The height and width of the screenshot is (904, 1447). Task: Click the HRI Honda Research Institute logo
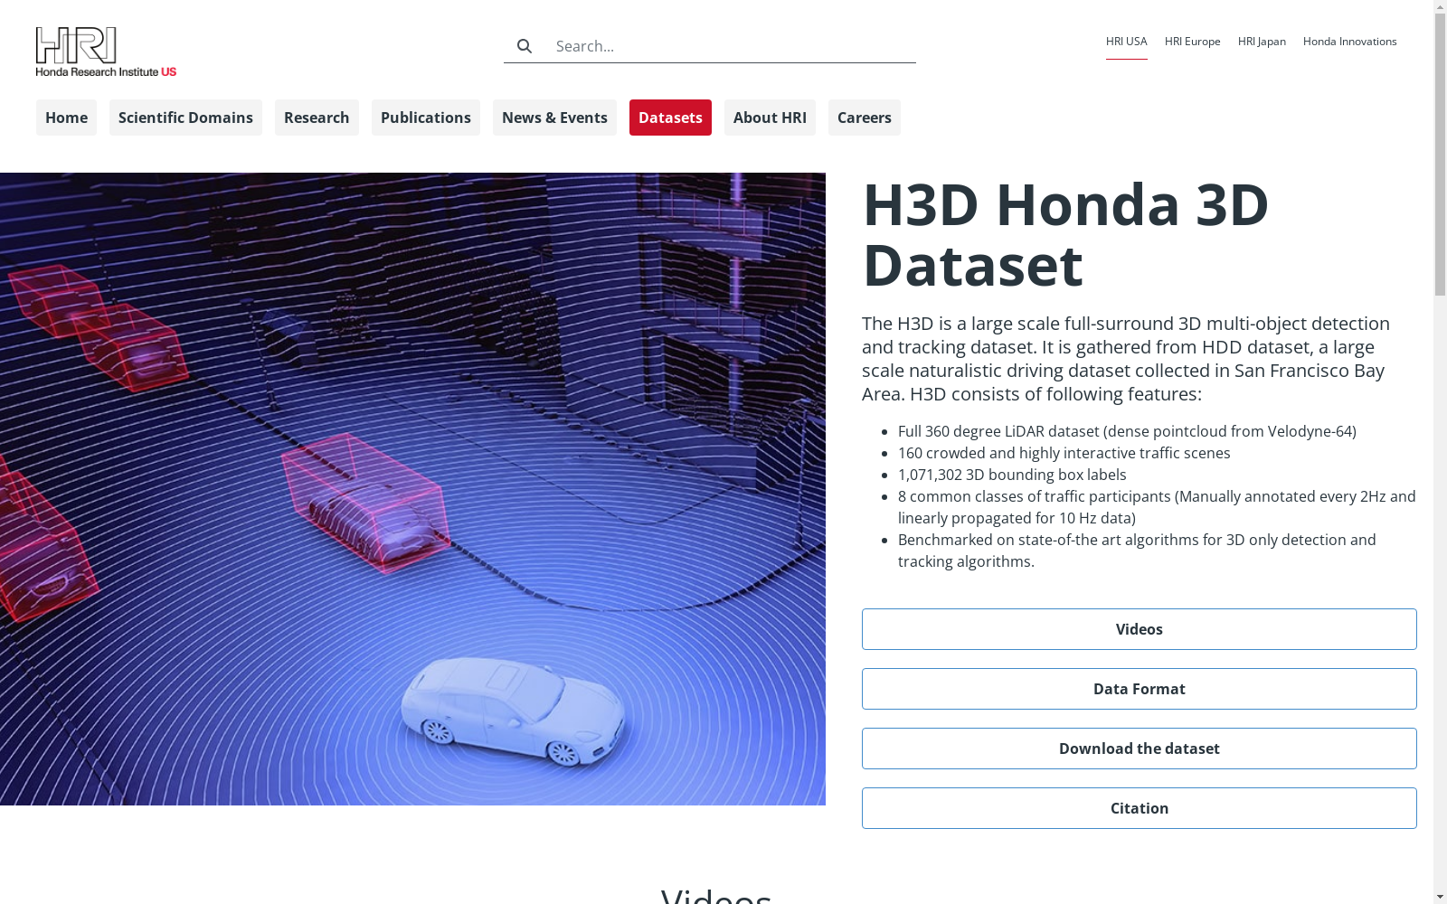(106, 52)
